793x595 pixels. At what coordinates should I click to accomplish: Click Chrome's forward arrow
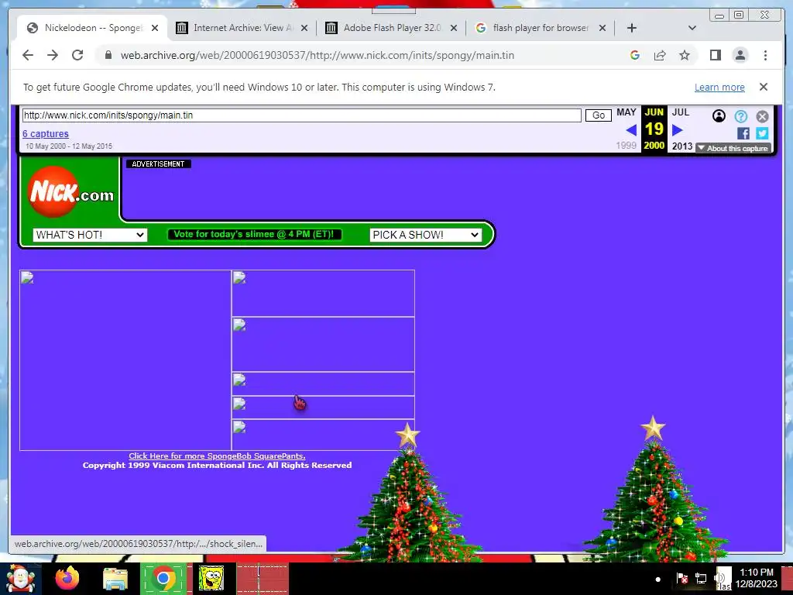click(53, 55)
